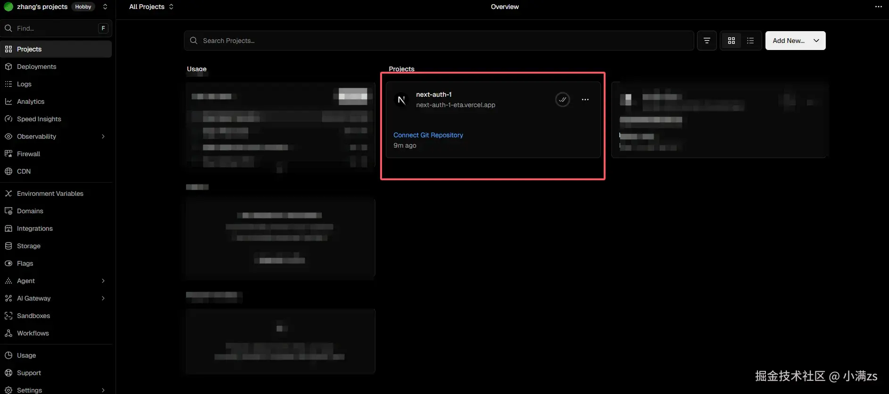Open next-auth-1 card options menu
The image size is (889, 394).
point(585,100)
